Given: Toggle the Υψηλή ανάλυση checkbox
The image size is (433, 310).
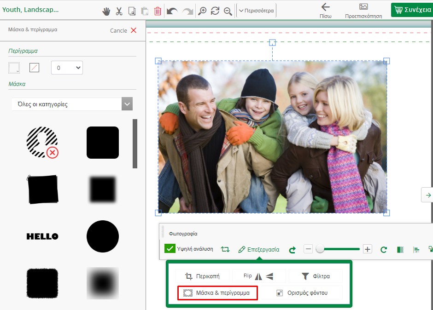Looking at the screenshot, I should click(x=170, y=249).
